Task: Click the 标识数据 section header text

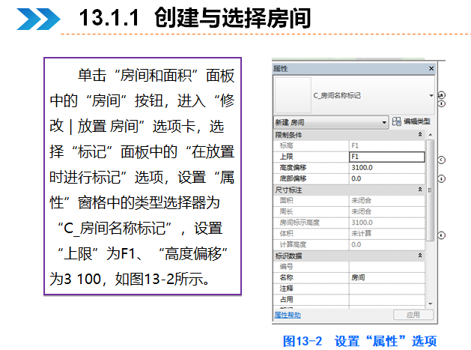Action: [x=289, y=256]
